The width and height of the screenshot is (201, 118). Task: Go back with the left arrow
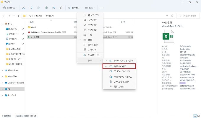(x=4, y=16)
